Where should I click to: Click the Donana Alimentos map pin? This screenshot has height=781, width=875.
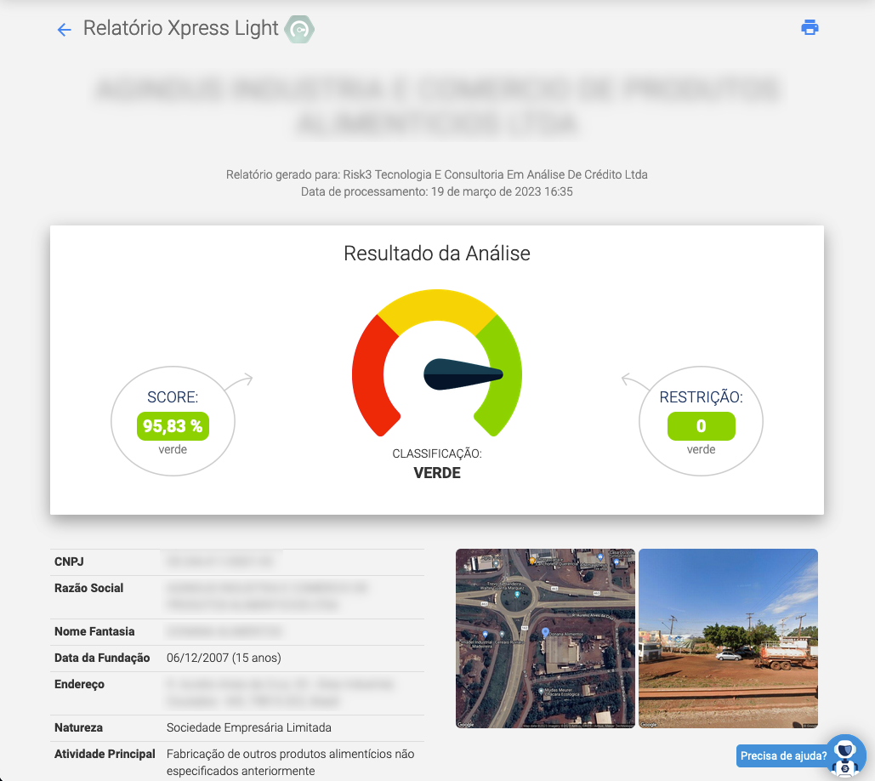coord(545,633)
